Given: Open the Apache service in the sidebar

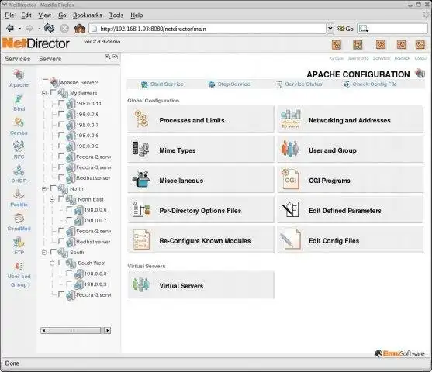Looking at the screenshot, I should tap(19, 78).
